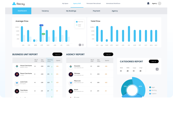Select the Agency Shift menu item
Screen dimensions: 173x115
tap(77, 4)
